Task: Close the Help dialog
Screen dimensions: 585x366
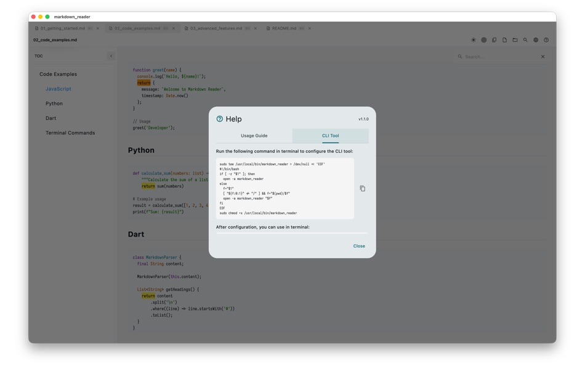Action: click(x=359, y=245)
